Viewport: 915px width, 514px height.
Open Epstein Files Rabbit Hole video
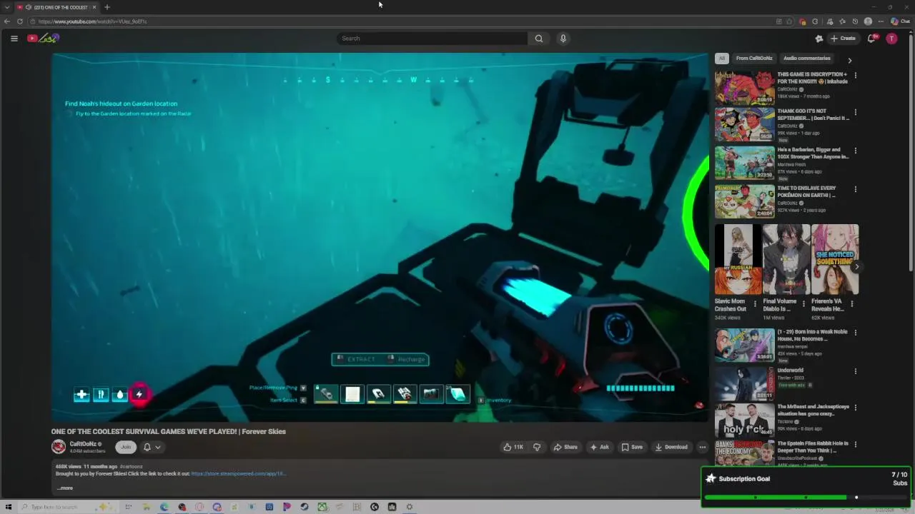(x=744, y=453)
